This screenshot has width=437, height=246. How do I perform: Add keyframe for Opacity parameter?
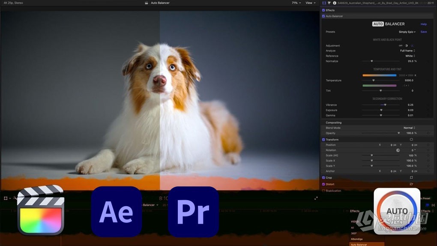click(428, 133)
